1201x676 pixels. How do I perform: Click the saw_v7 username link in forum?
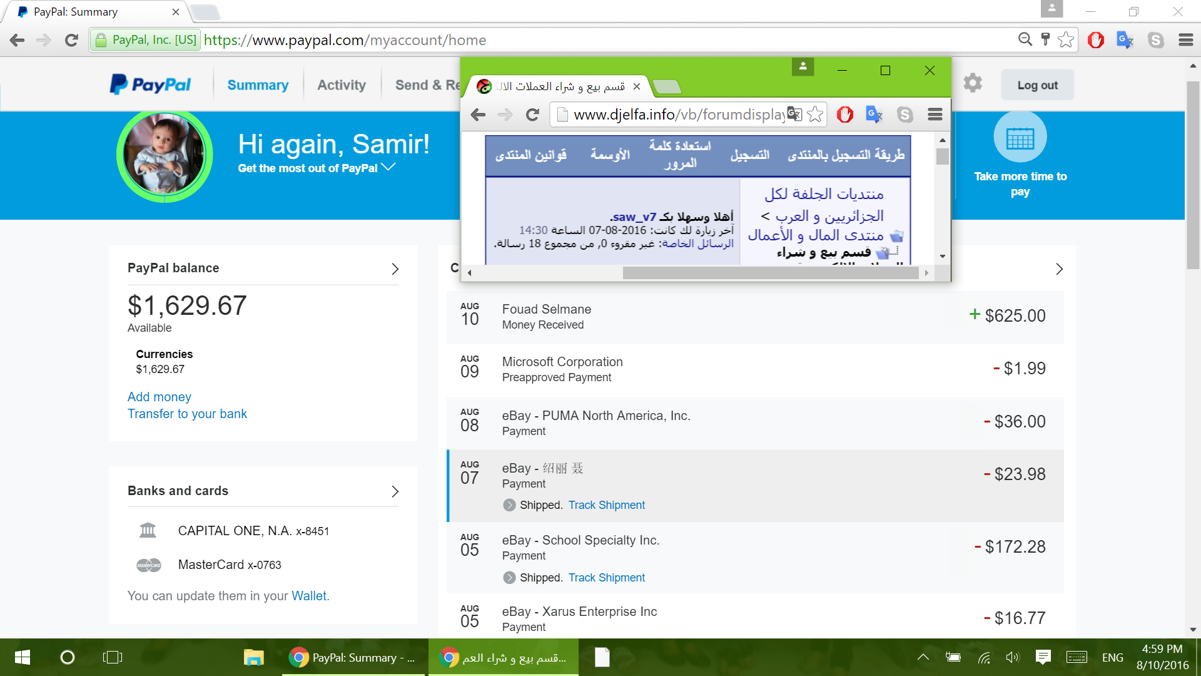634,217
